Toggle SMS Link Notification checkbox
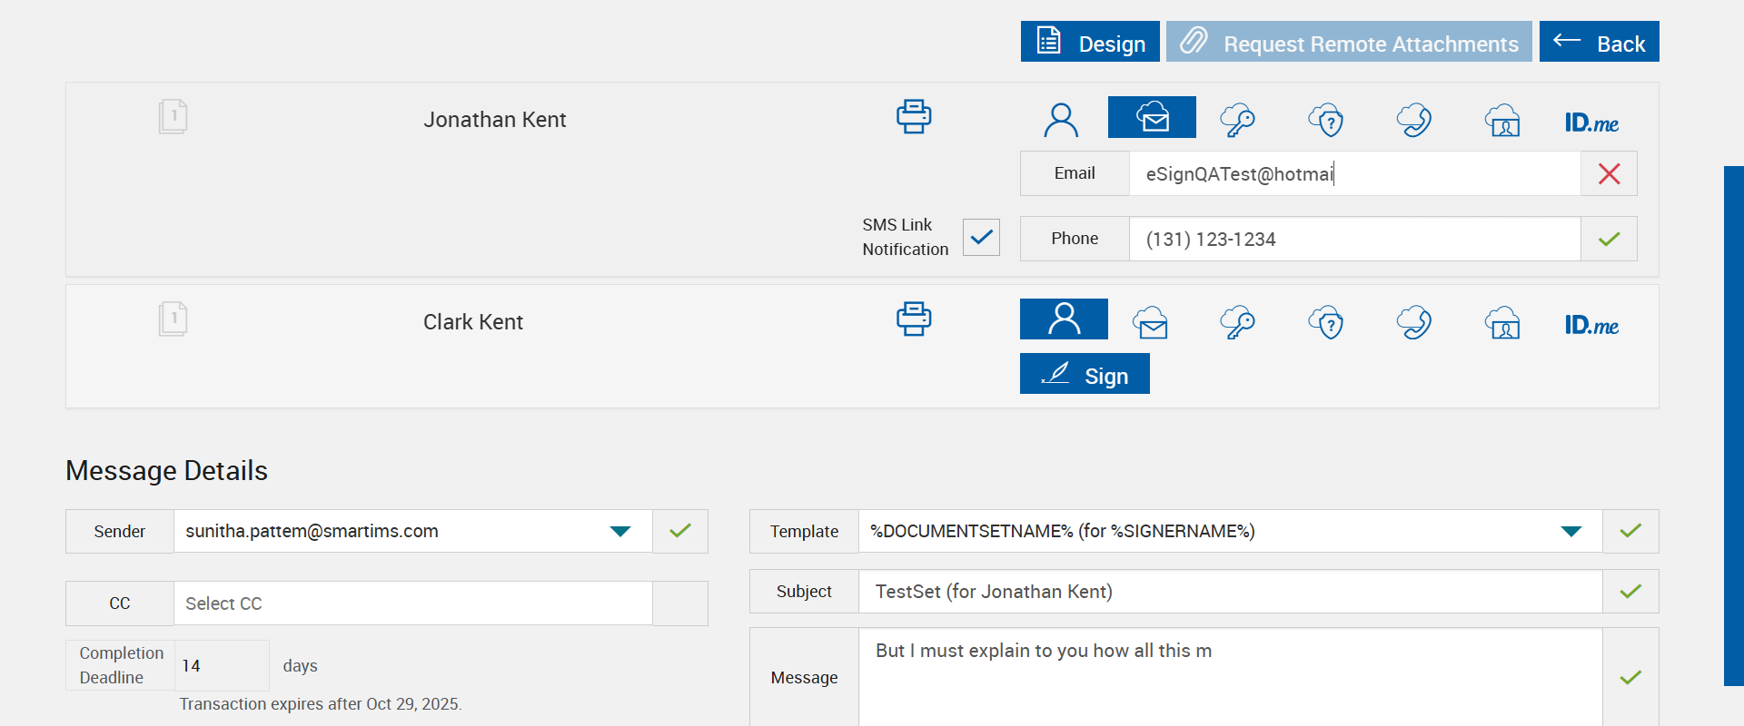The image size is (1744, 726). [981, 237]
